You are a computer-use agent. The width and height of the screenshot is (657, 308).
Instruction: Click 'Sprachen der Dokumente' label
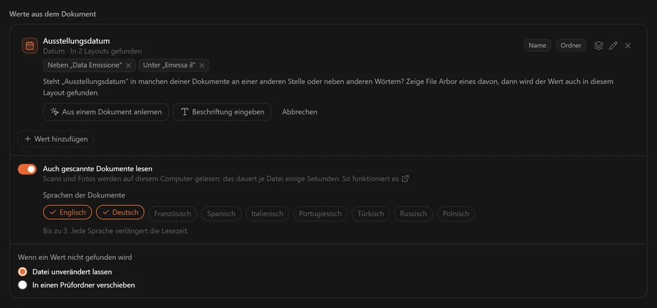(84, 195)
